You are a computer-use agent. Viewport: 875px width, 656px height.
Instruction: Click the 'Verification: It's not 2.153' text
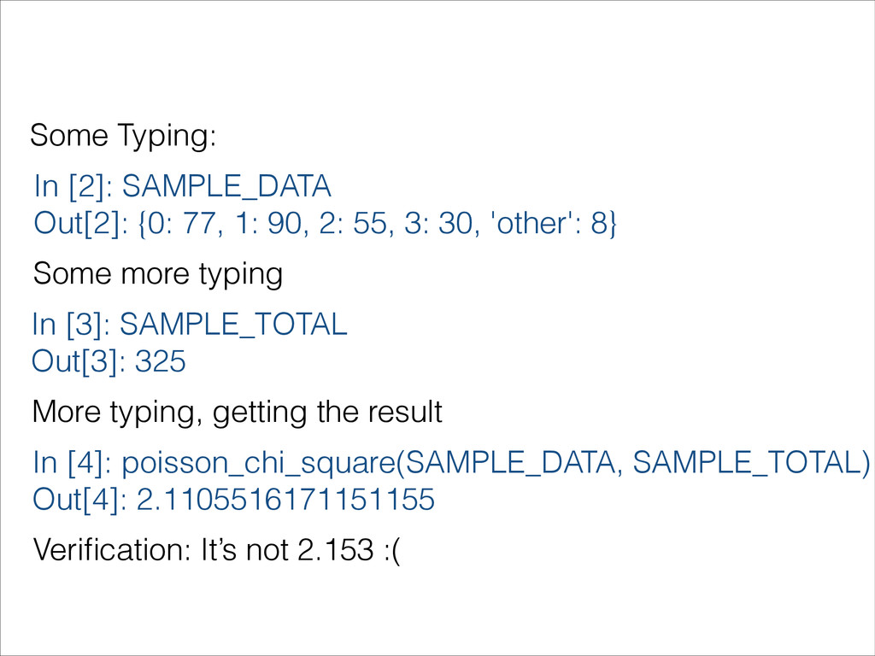pyautogui.click(x=203, y=550)
